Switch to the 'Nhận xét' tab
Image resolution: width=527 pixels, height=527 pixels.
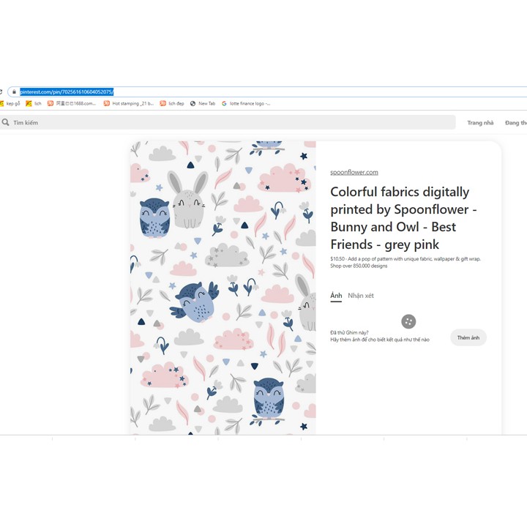tap(361, 296)
